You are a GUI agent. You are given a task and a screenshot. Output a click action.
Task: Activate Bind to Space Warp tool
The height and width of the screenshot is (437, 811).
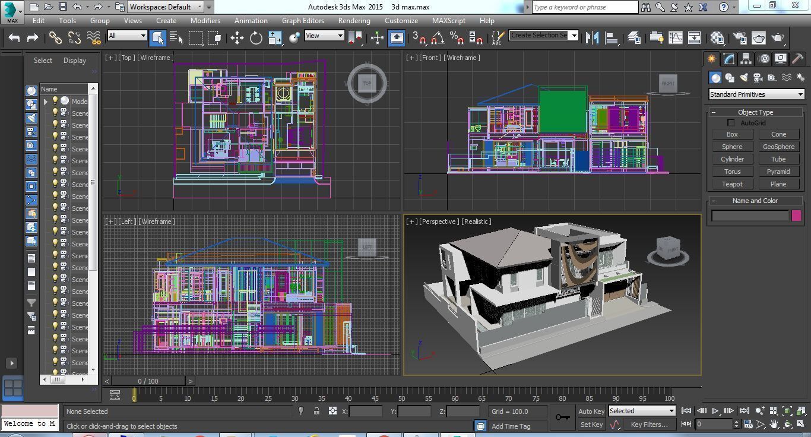[x=94, y=38]
